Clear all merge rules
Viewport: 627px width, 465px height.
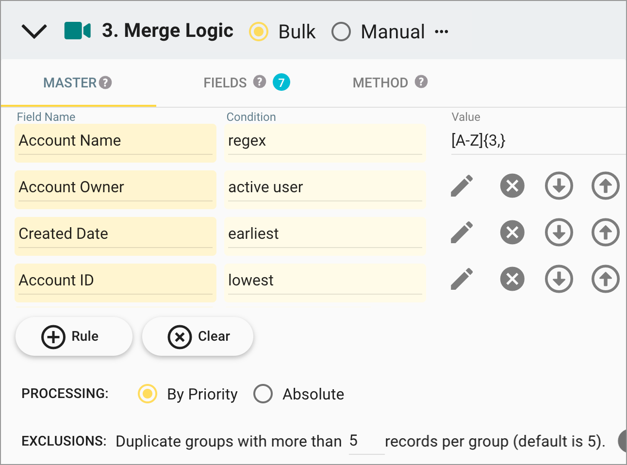pos(198,336)
